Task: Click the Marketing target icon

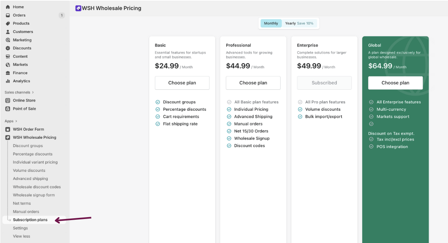Action: pyautogui.click(x=8, y=40)
